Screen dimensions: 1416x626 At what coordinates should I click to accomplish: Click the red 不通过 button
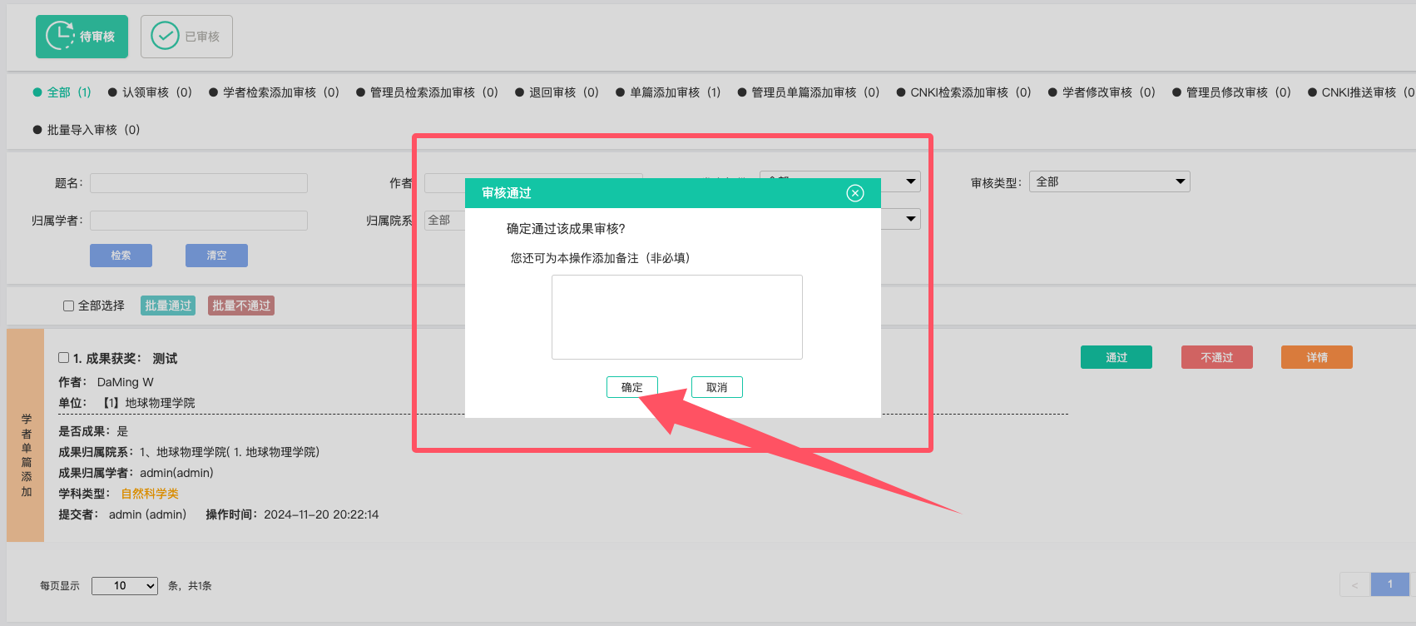(x=1217, y=357)
